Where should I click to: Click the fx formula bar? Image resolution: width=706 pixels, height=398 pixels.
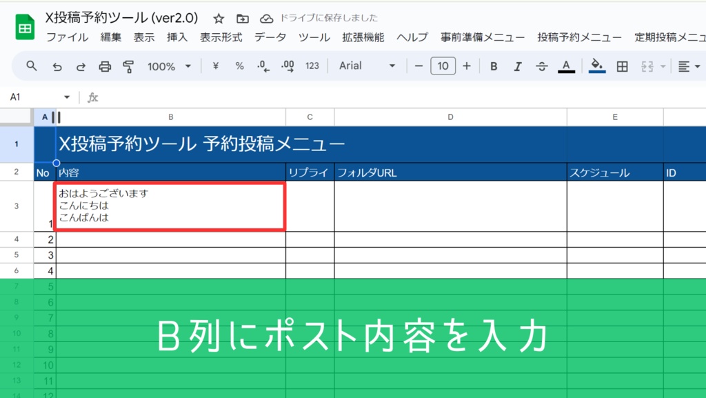92,97
